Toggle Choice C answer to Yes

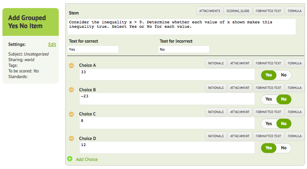269,124
